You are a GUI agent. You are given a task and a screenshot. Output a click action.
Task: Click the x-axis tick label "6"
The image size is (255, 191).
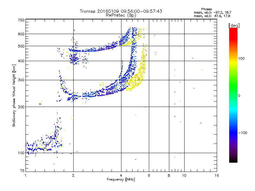point(149,175)
